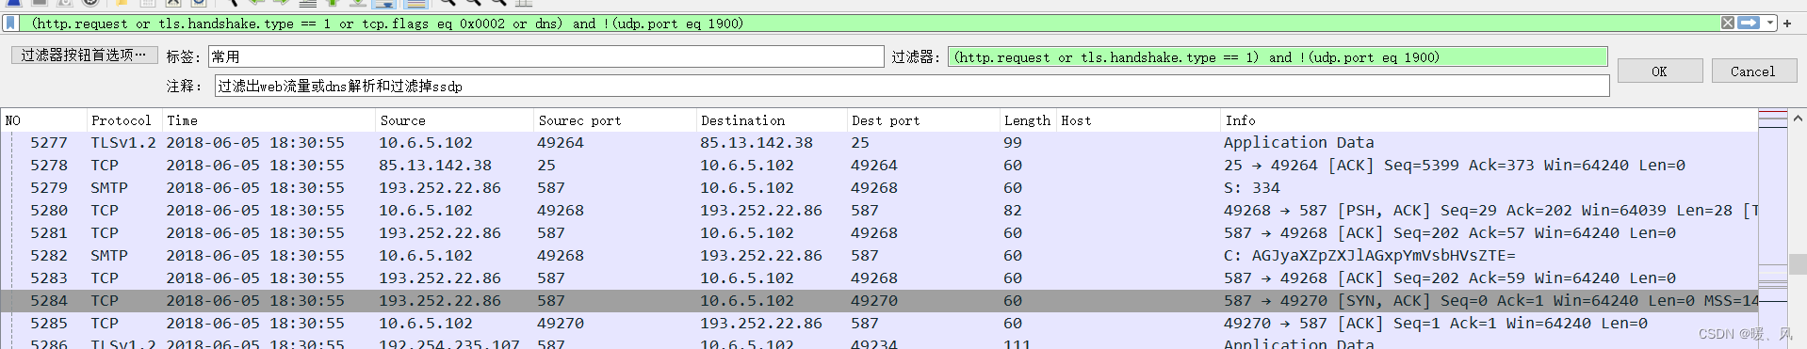Confirm the filter button with OK
This screenshot has width=1807, height=349.
pos(1659,71)
